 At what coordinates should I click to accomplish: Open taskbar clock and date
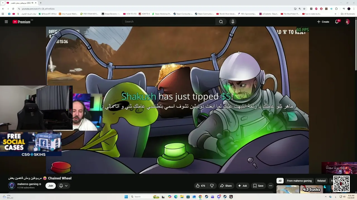coord(351,197)
